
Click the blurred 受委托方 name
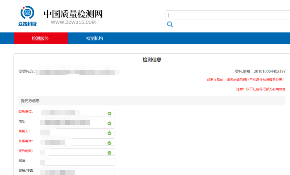point(77,72)
